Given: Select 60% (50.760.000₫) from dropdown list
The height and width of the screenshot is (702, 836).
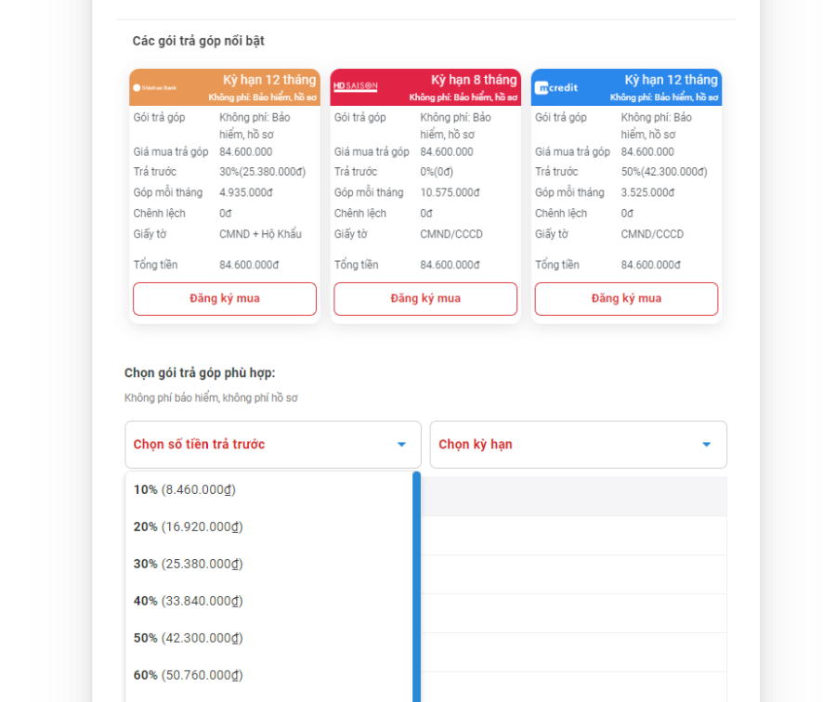Looking at the screenshot, I should click(189, 675).
